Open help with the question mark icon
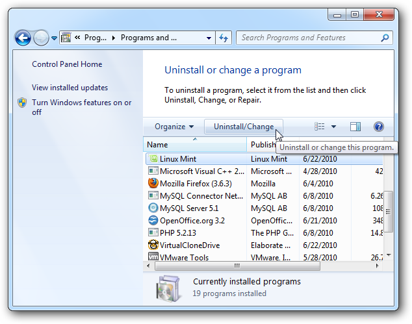 tap(379, 127)
